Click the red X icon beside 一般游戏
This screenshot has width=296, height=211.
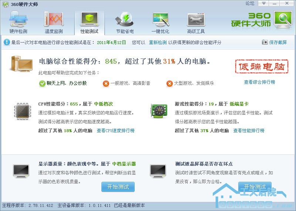106,83
